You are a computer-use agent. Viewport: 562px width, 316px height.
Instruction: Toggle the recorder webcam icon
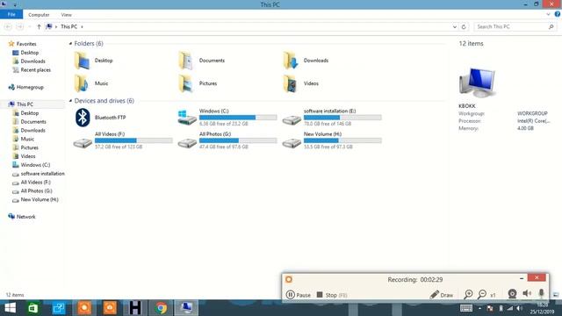click(512, 294)
